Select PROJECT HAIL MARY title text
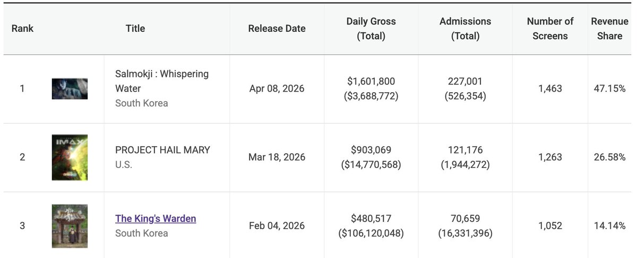 (162, 150)
